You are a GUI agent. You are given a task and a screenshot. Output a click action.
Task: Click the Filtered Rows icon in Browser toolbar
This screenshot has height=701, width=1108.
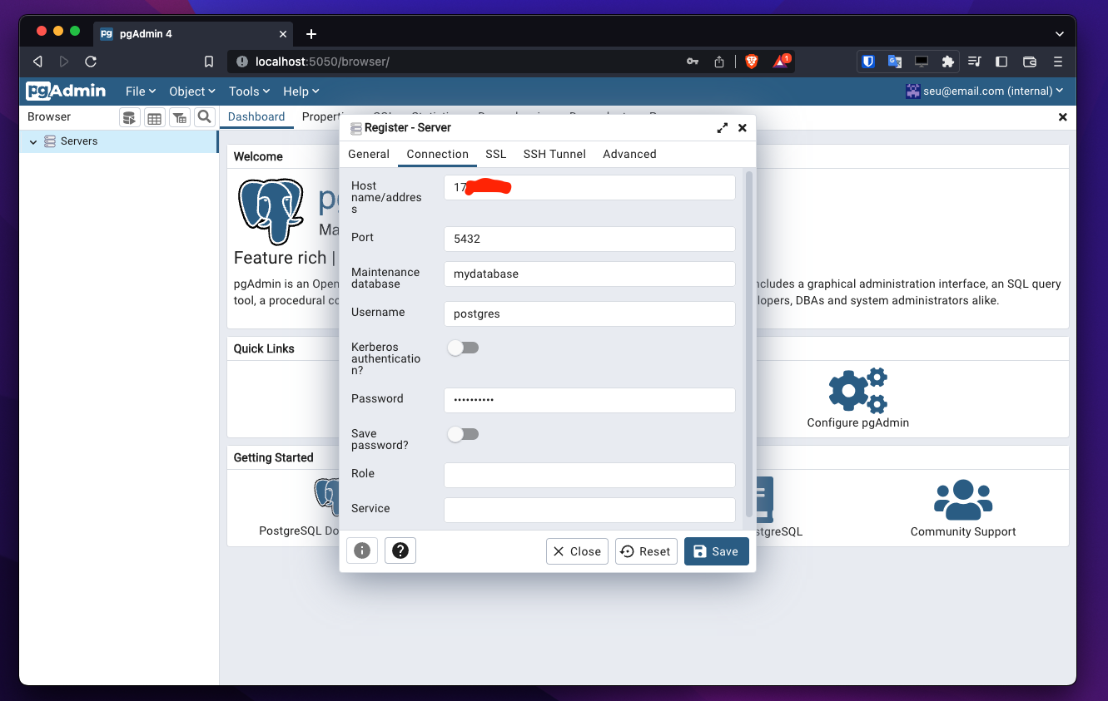coord(179,117)
